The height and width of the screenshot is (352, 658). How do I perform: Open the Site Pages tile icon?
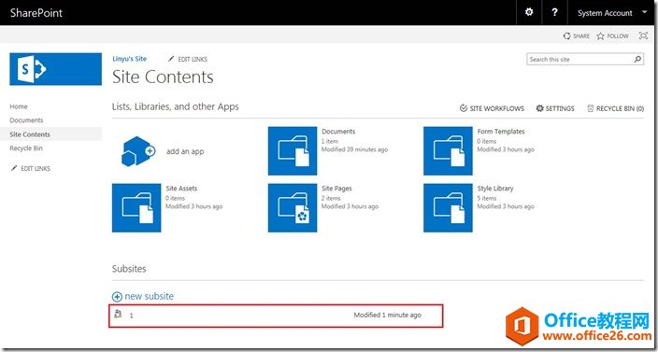pos(293,208)
